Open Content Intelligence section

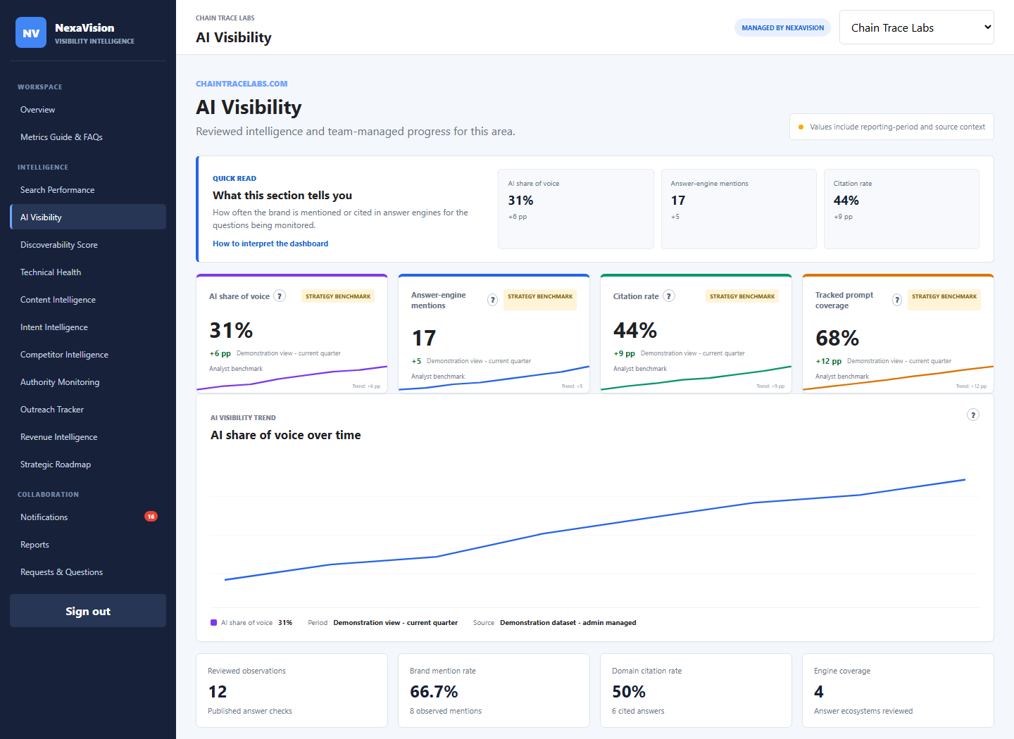coord(88,300)
